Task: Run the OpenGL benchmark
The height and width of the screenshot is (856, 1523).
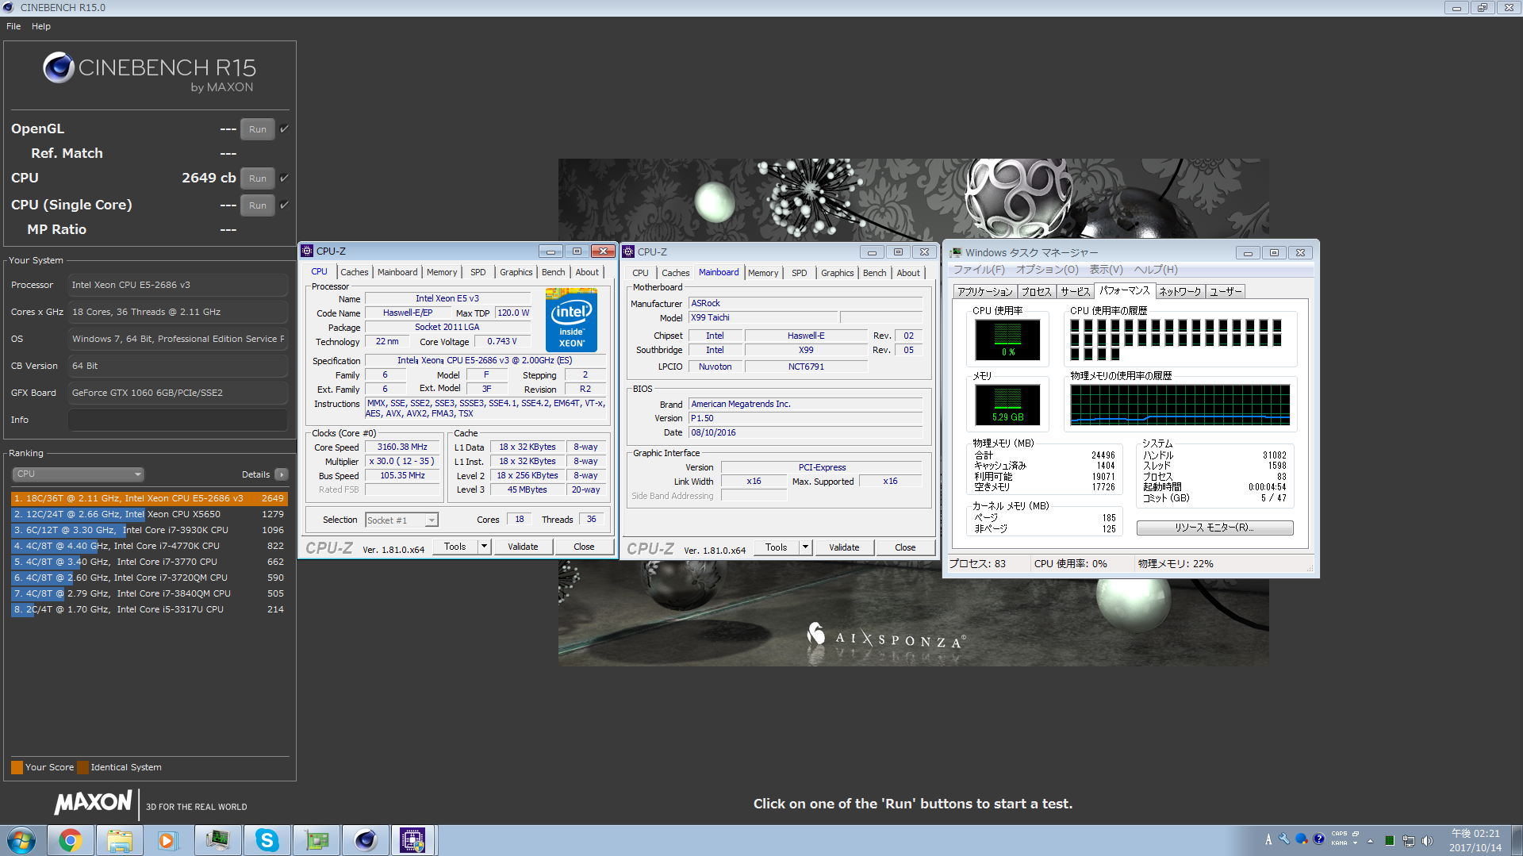Action: point(258,129)
